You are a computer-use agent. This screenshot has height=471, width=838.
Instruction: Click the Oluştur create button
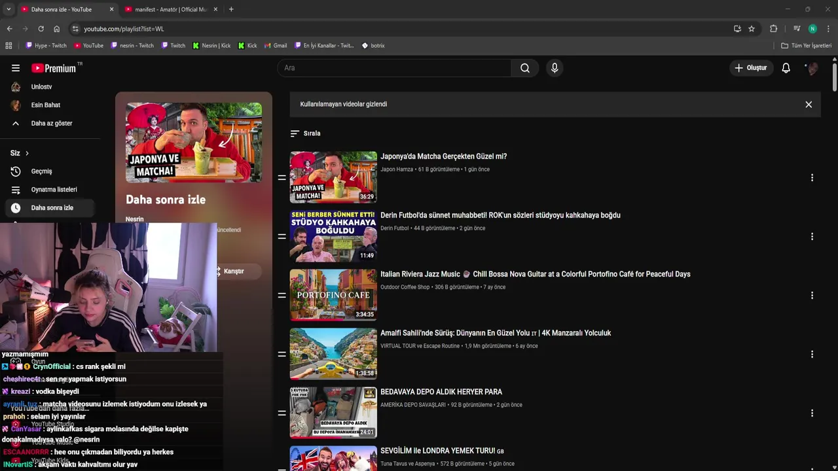pyautogui.click(x=751, y=68)
